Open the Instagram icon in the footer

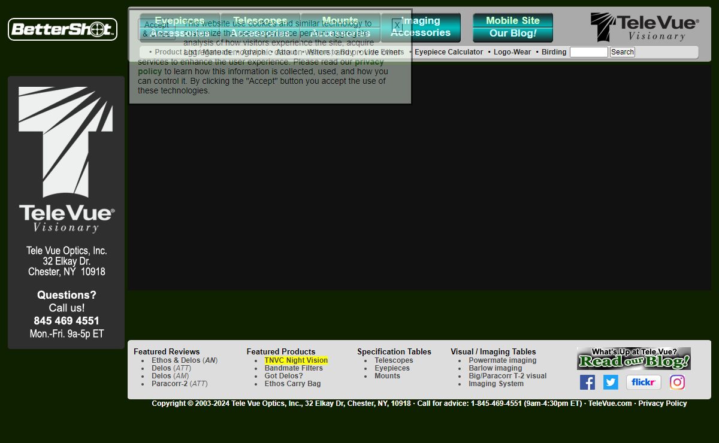pos(677,382)
